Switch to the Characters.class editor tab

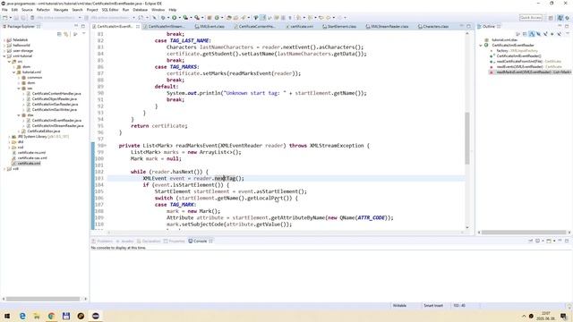pyautogui.click(x=433, y=27)
